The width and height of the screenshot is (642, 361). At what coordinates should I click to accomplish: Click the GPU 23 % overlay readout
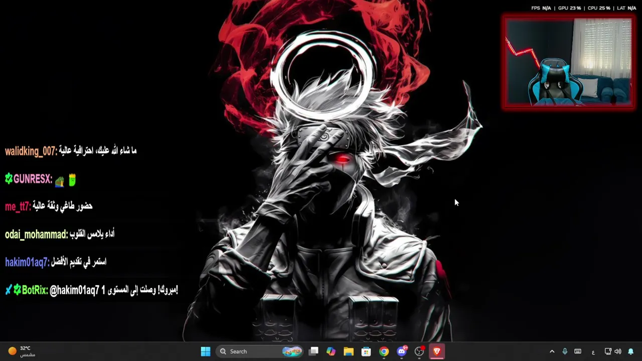coord(570,8)
